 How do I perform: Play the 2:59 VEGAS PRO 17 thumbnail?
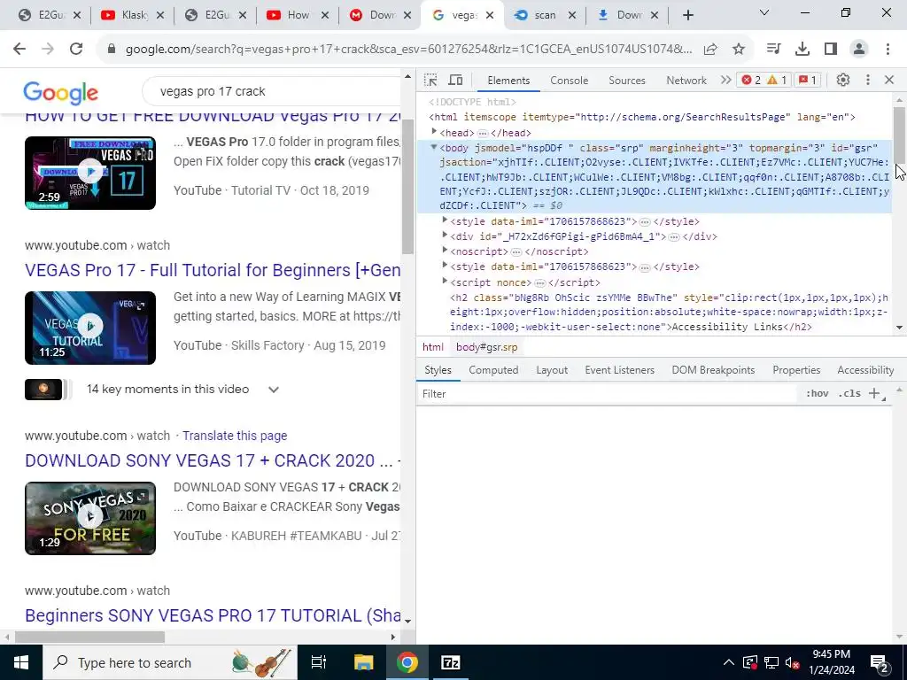pos(90,173)
